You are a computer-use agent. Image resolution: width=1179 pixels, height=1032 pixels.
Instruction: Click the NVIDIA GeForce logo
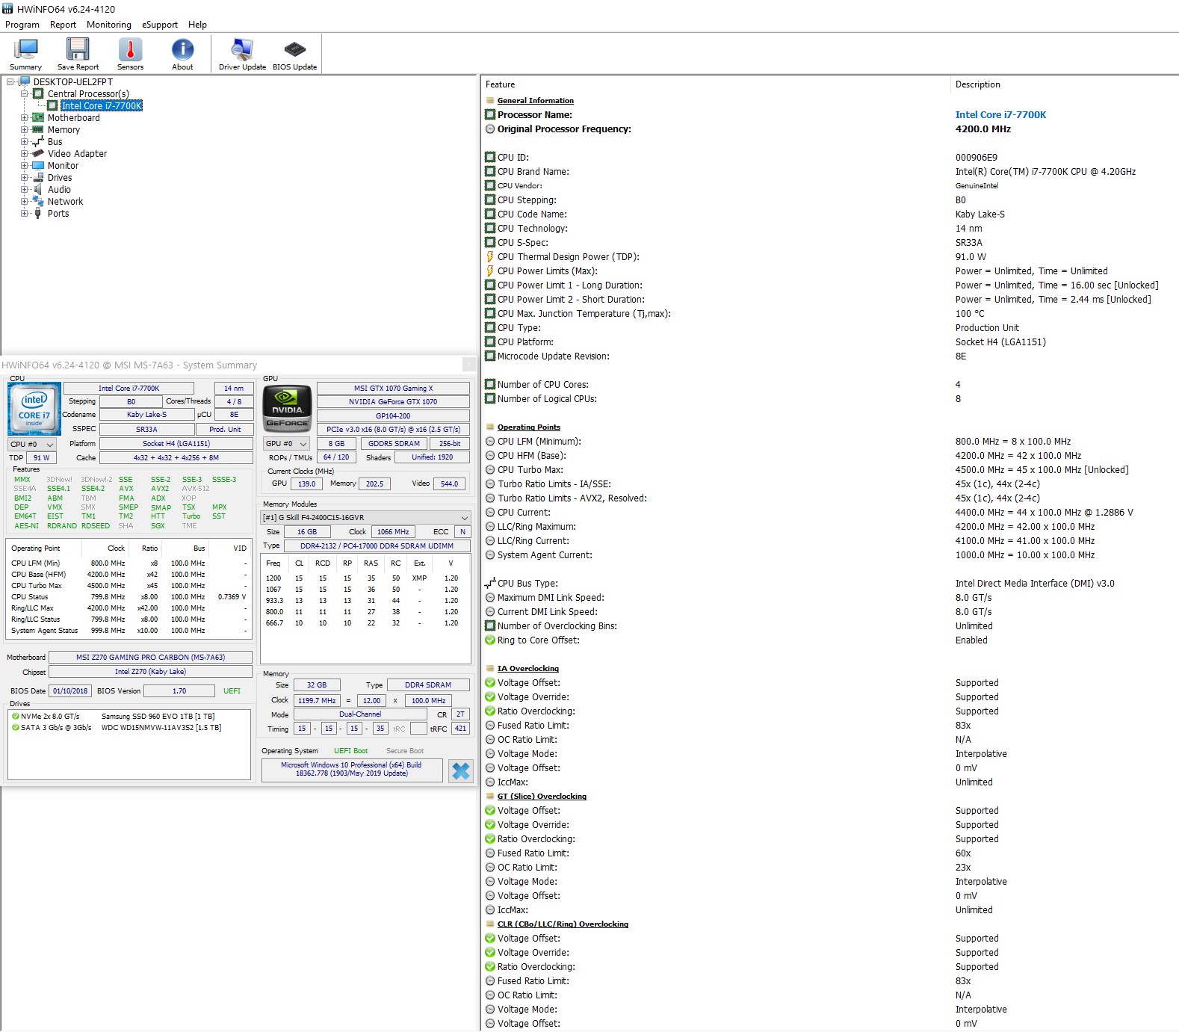click(x=287, y=409)
